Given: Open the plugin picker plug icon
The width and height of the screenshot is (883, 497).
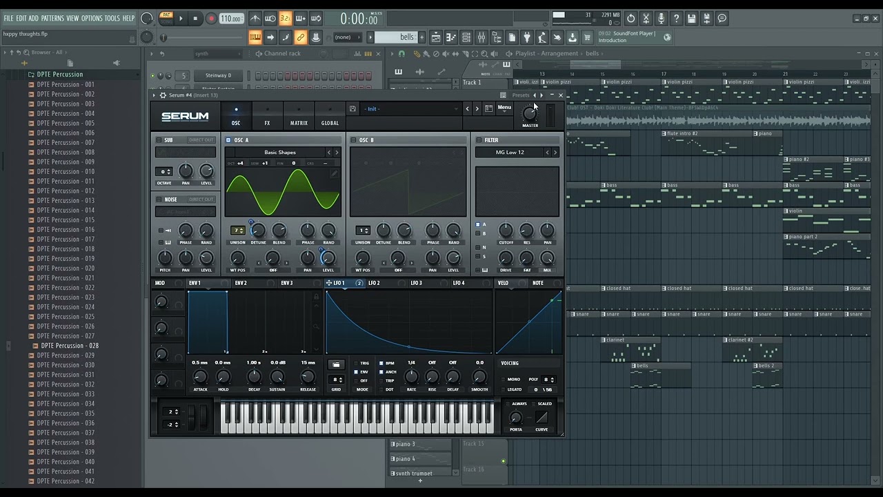Looking at the screenshot, I should point(527,37).
